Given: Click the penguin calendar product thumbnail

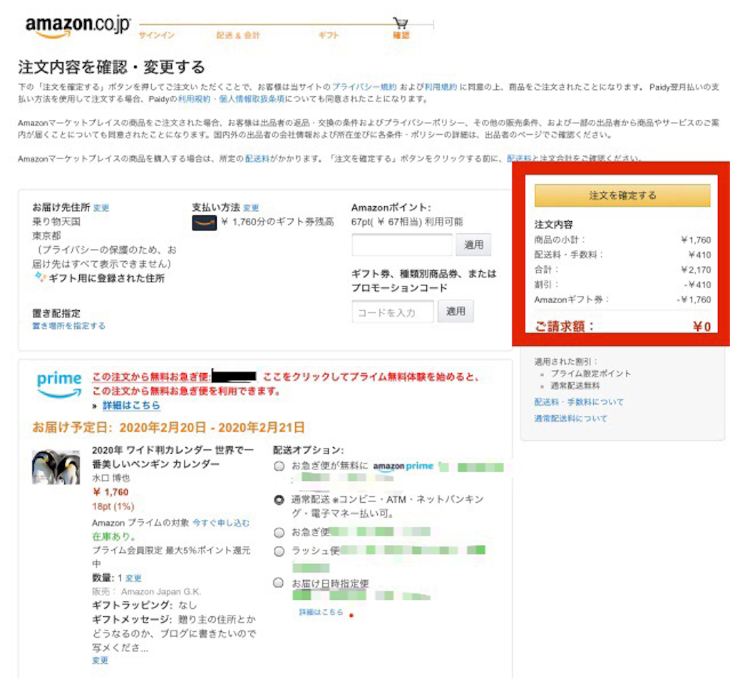Looking at the screenshot, I should coord(56,467).
